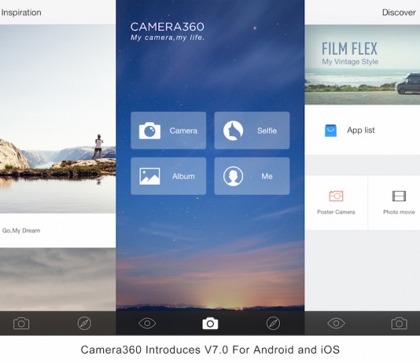The width and height of the screenshot is (420, 363).
Task: Click the CAMERA360 logo text
Action: click(168, 27)
